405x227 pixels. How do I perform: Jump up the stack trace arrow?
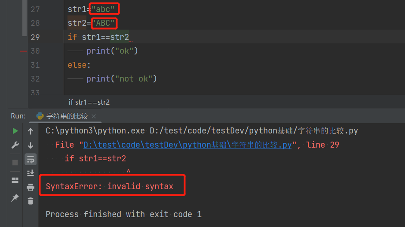(31, 131)
